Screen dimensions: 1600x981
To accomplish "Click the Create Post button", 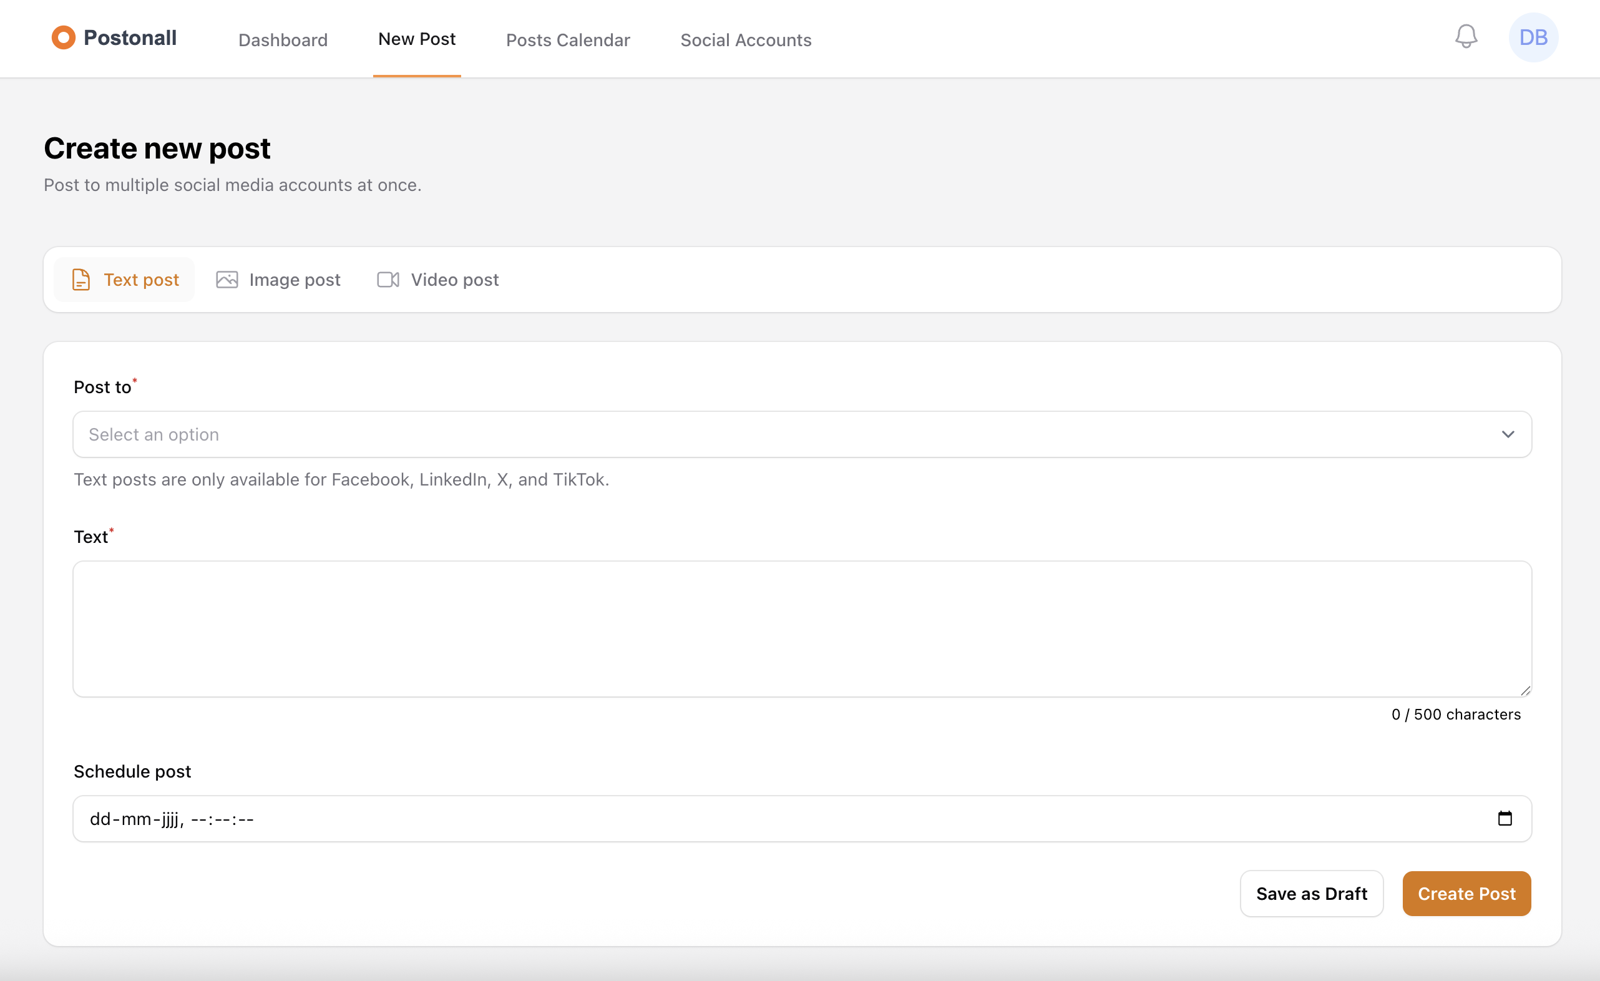I will pyautogui.click(x=1466, y=894).
